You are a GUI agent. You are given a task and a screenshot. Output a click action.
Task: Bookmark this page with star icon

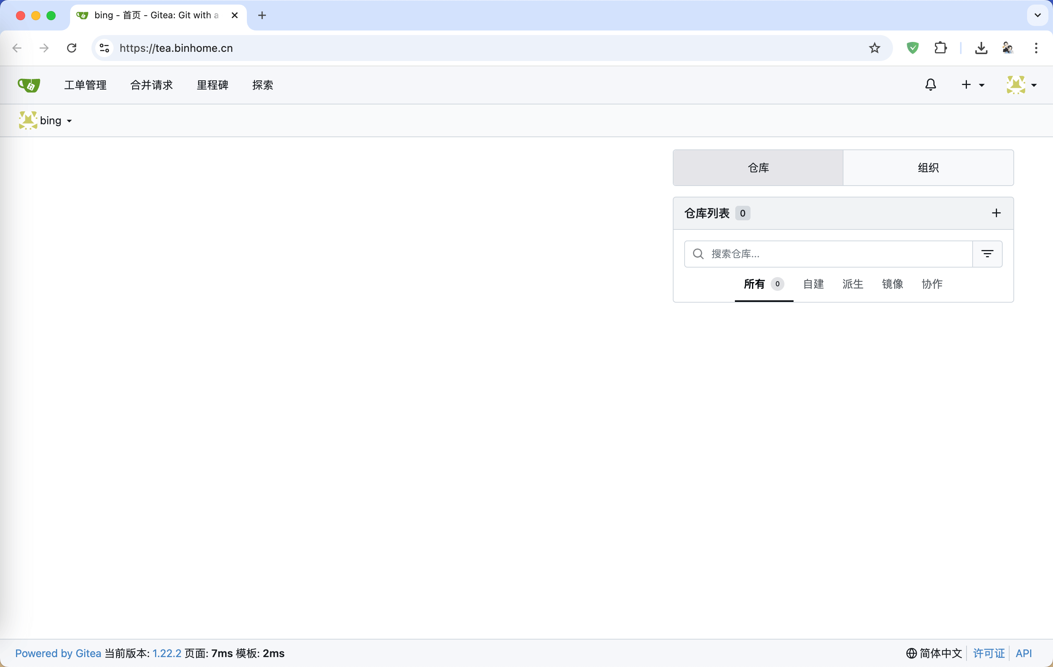click(x=875, y=48)
